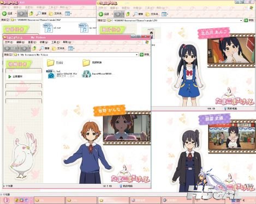
Task: Click the Search magnifier in My Videos toolbar
Action: click(x=44, y=48)
